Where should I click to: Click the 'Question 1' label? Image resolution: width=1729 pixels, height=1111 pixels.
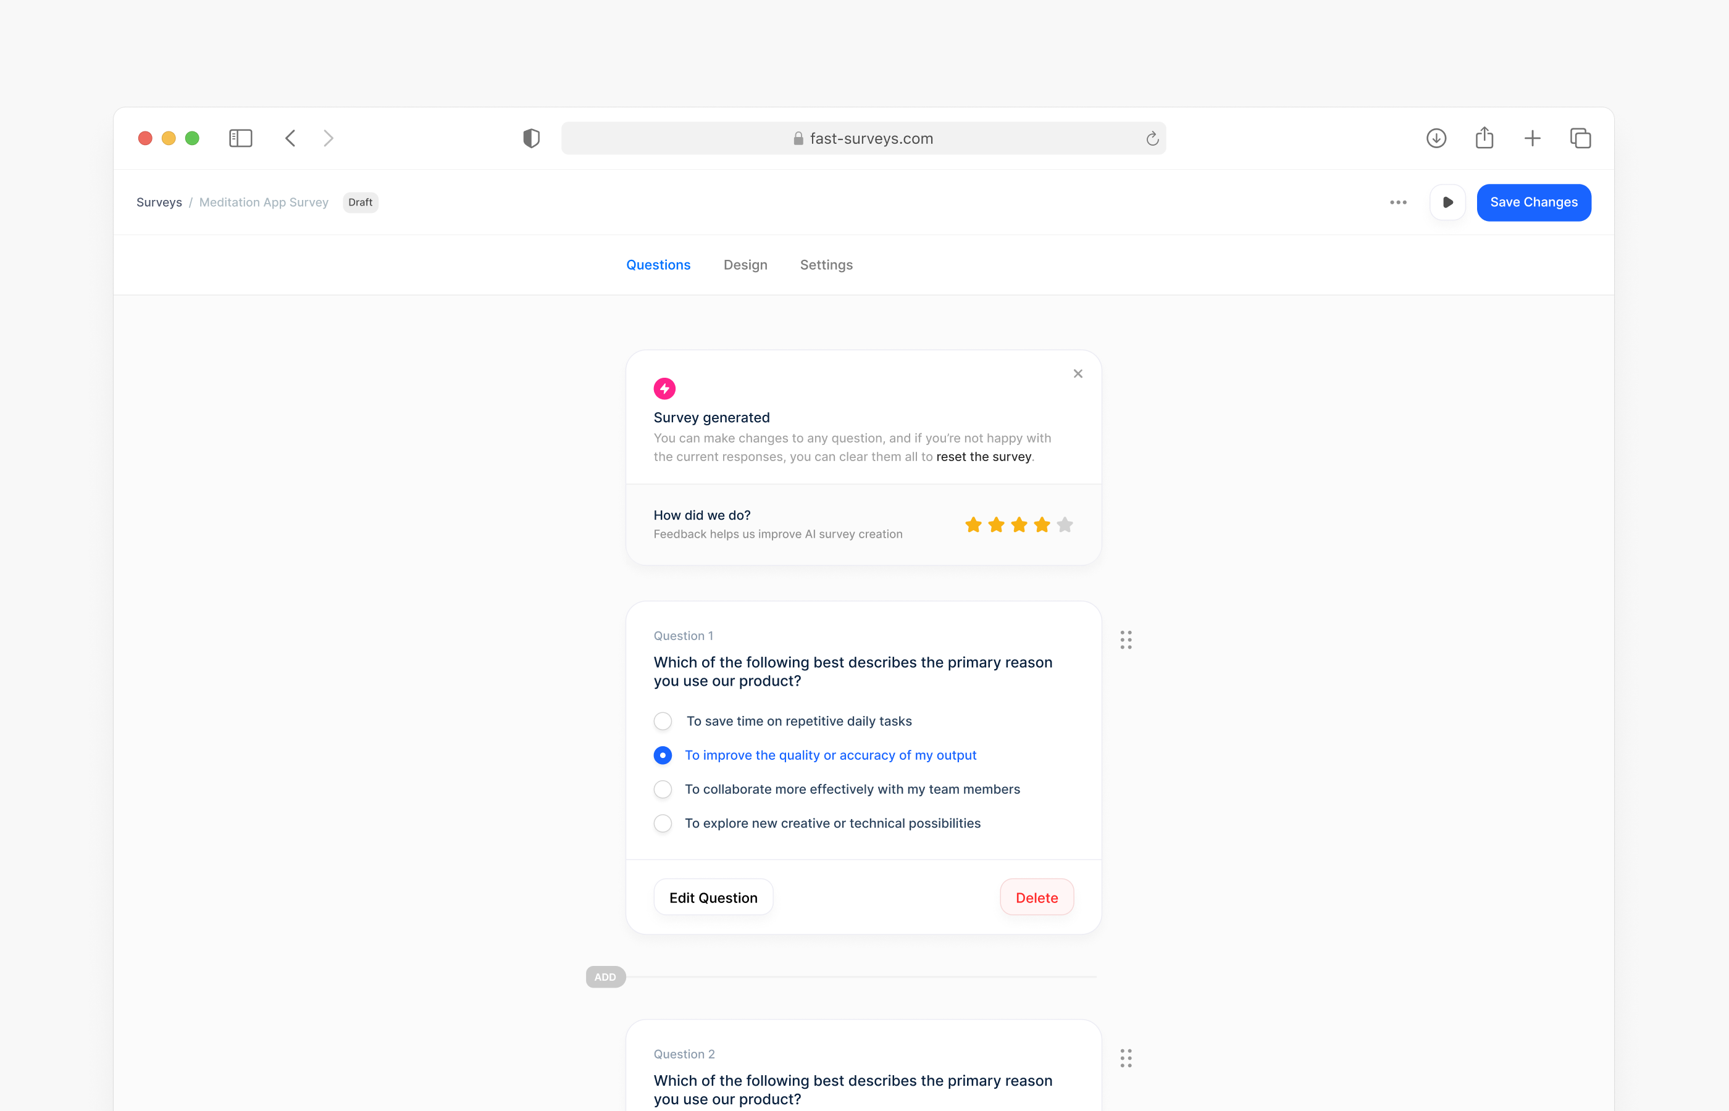684,636
